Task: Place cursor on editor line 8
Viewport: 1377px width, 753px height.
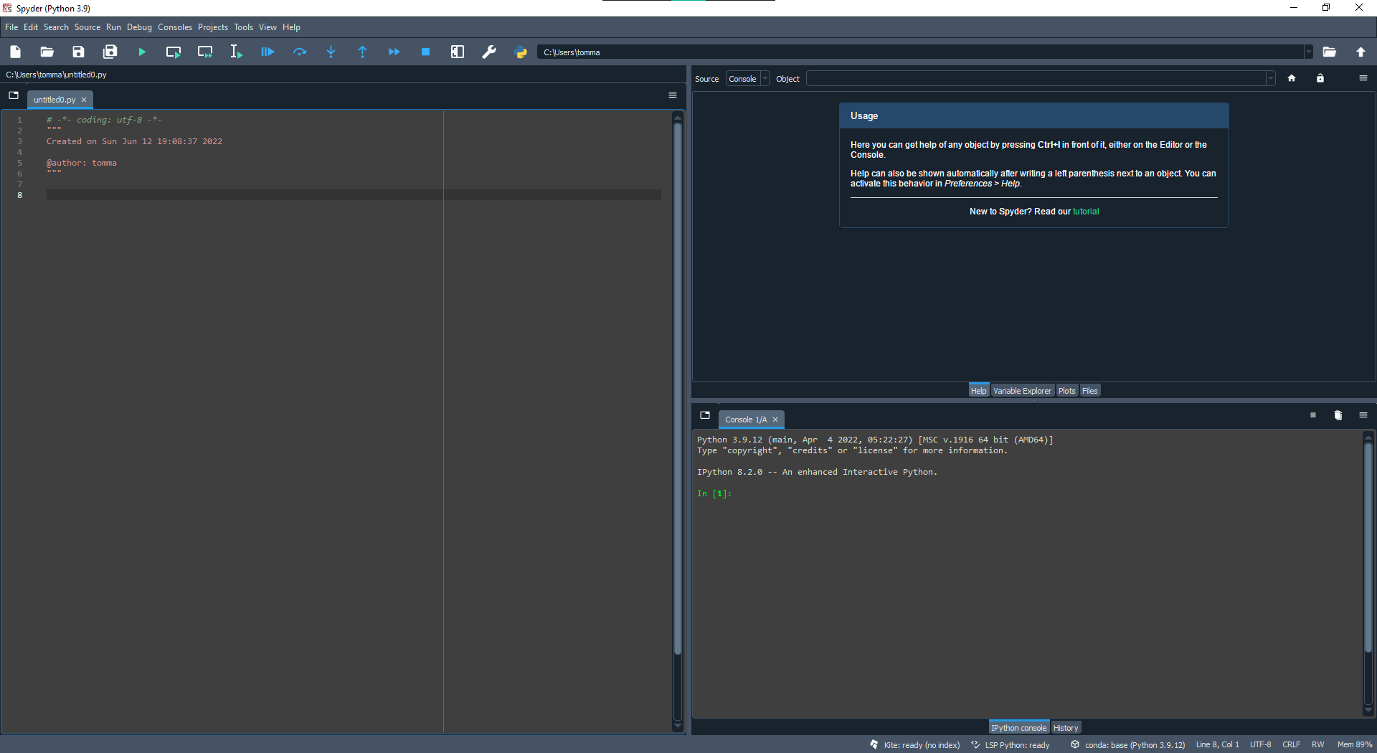Action: click(354, 195)
